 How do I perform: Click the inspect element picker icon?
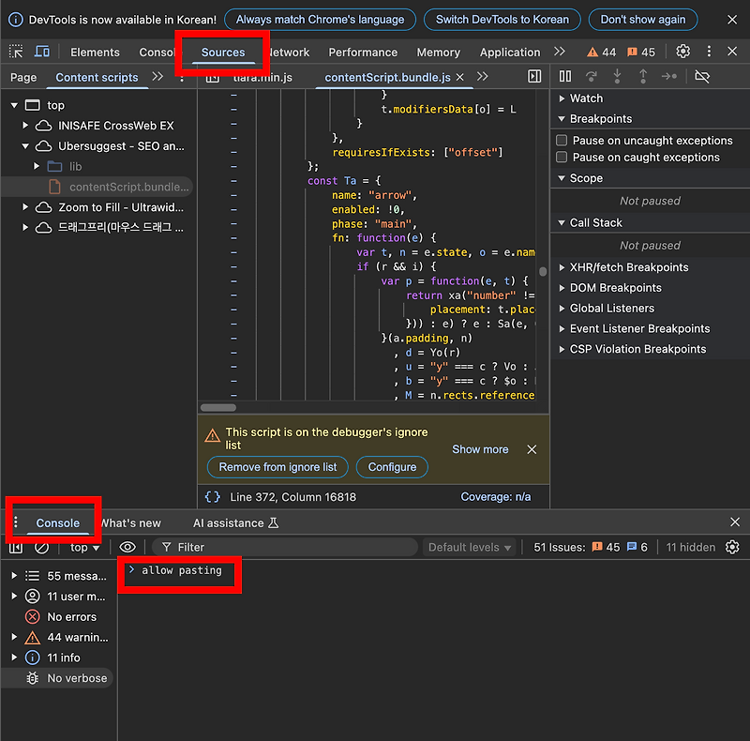pyautogui.click(x=16, y=52)
